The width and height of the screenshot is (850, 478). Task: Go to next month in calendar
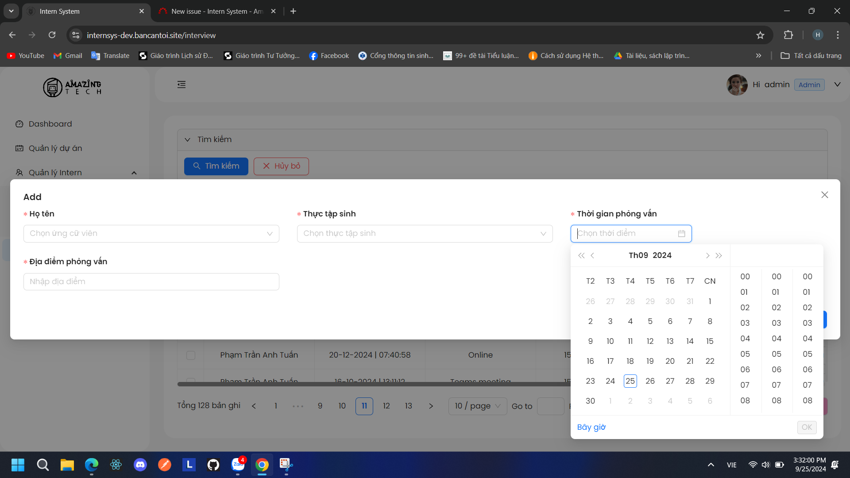tap(707, 256)
